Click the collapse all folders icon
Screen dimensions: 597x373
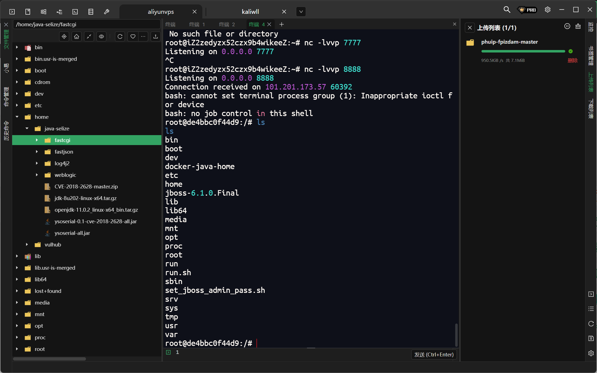89,36
